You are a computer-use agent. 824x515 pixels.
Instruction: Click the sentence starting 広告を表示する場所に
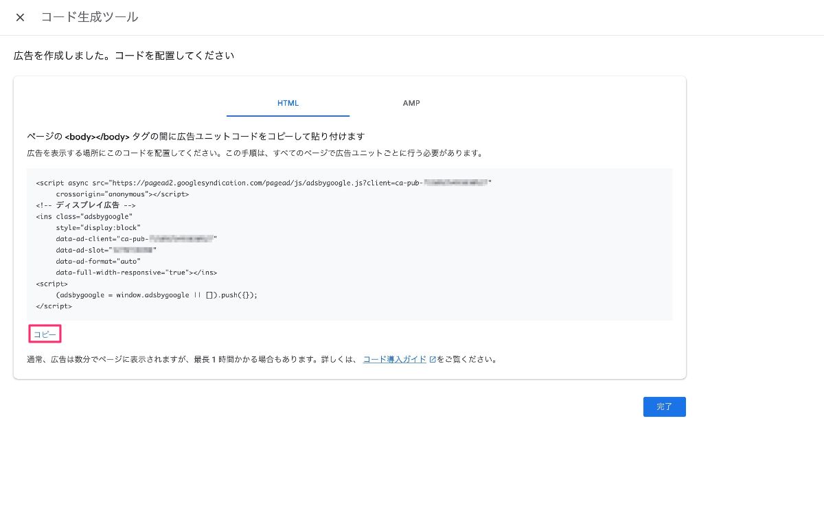(255, 152)
